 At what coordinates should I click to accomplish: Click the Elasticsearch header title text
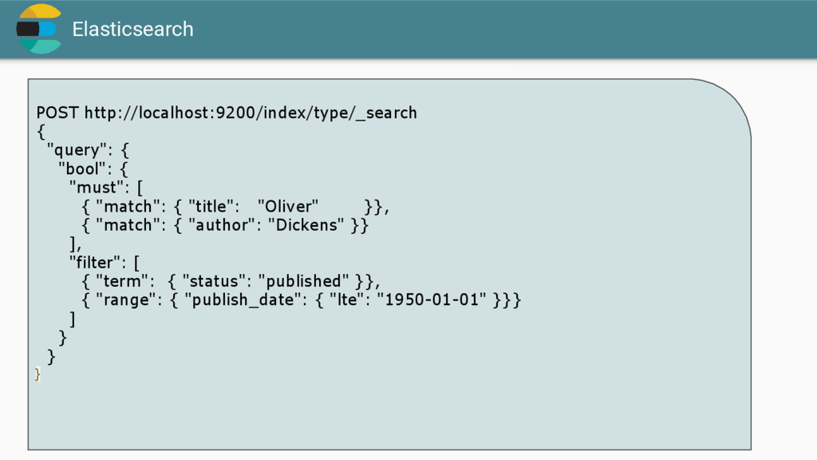[x=133, y=30]
